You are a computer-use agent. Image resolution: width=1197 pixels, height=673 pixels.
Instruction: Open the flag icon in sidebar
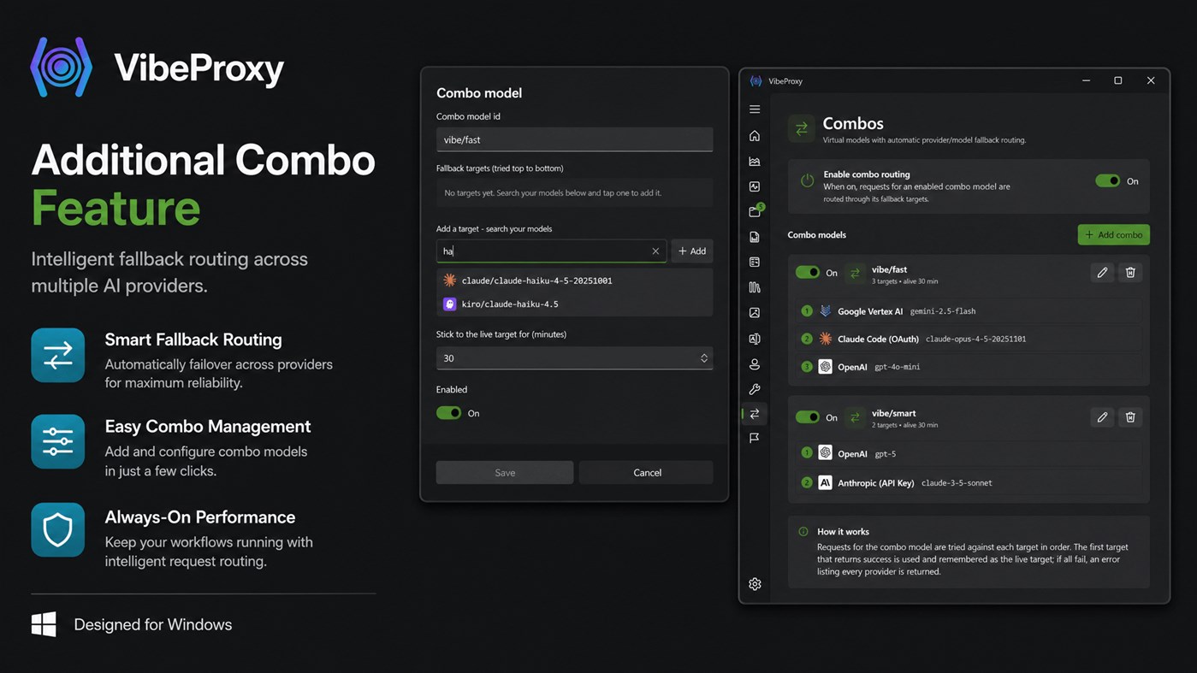(755, 438)
